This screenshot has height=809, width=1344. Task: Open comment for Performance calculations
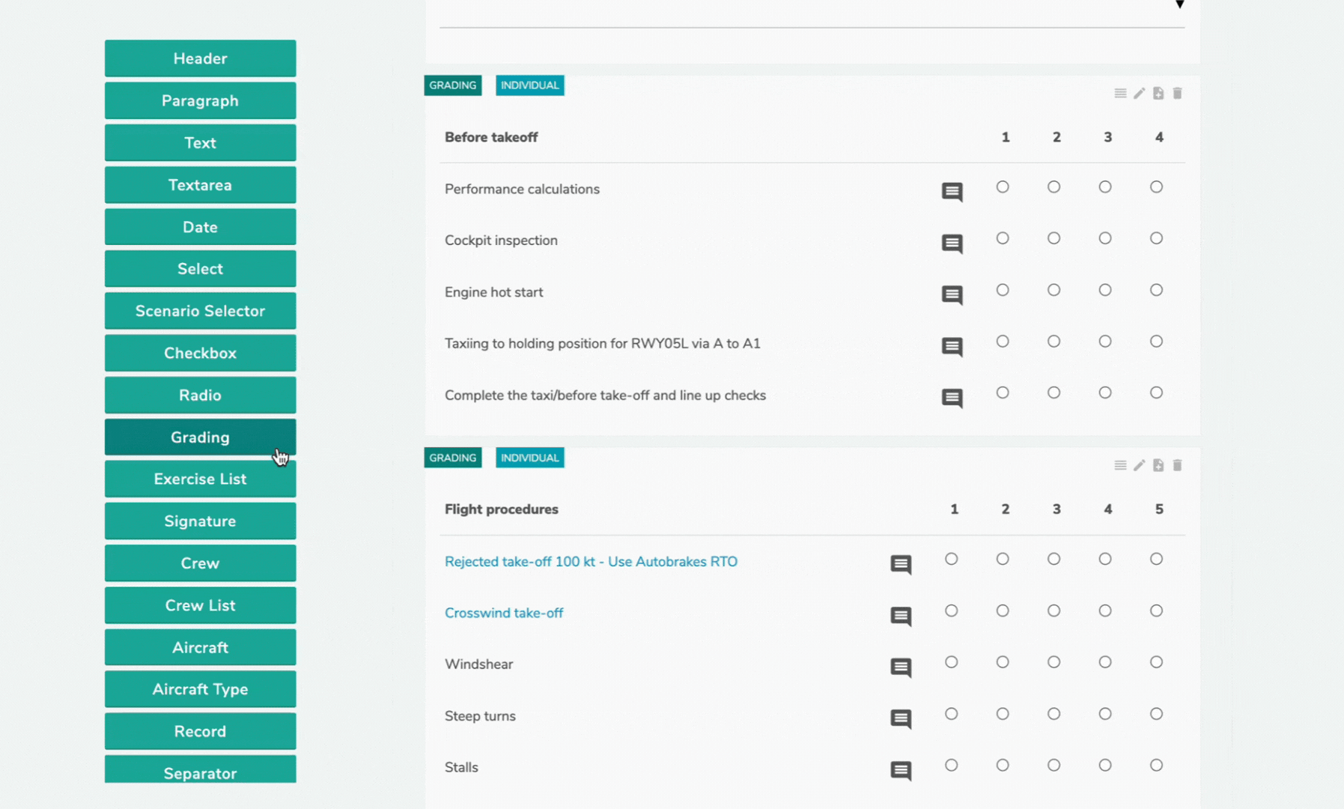(952, 192)
